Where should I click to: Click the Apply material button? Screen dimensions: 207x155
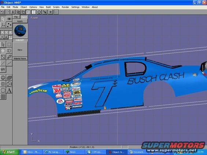point(20,21)
